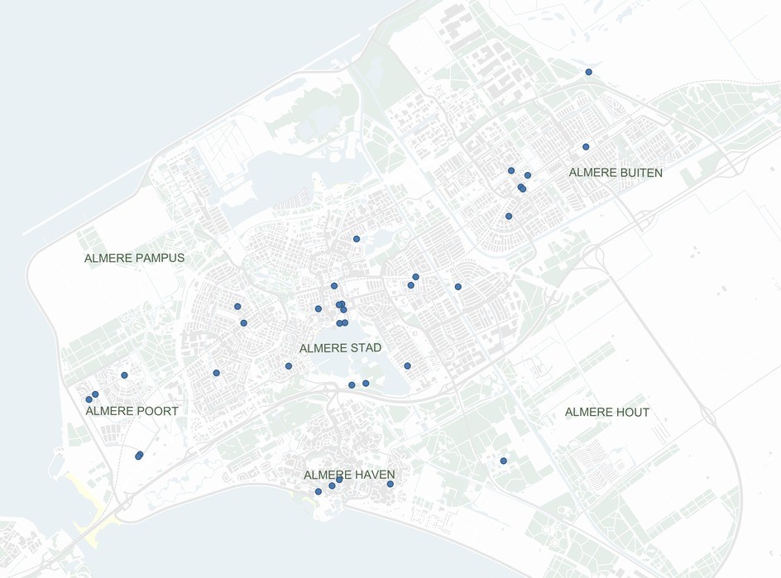Select the blue marker just above Almere Buiten label
The height and width of the screenshot is (578, 781).
(x=586, y=146)
